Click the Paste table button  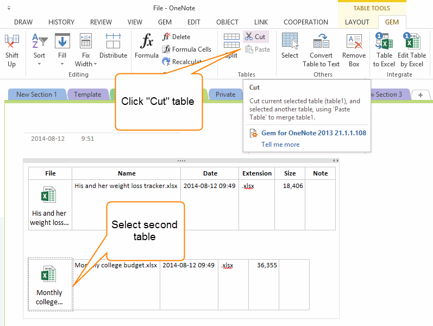pyautogui.click(x=258, y=49)
